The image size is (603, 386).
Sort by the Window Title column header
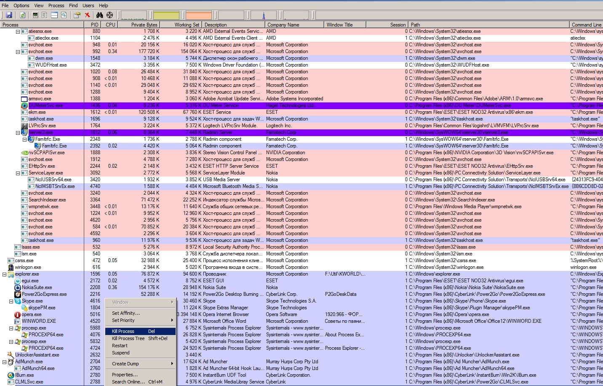tap(345, 25)
